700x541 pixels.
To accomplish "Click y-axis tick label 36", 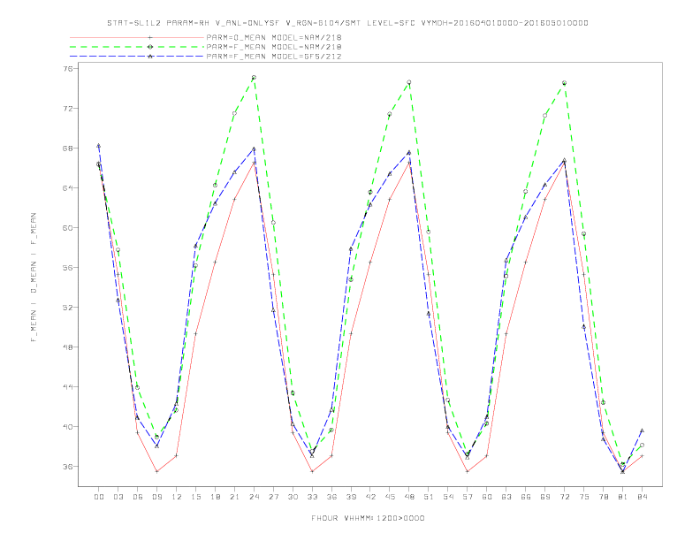I will click(70, 467).
